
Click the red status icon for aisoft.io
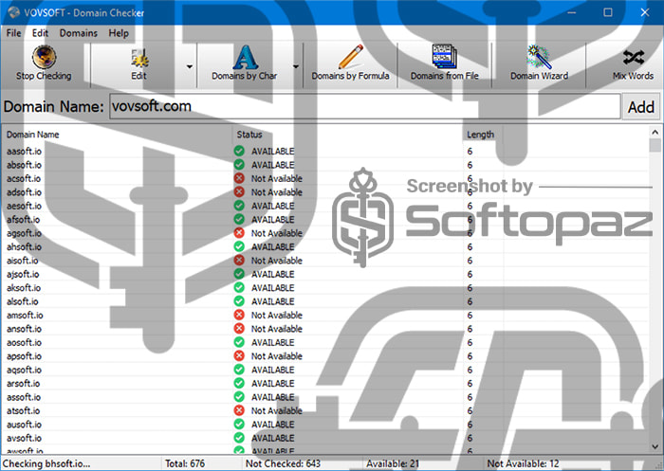pos(239,260)
